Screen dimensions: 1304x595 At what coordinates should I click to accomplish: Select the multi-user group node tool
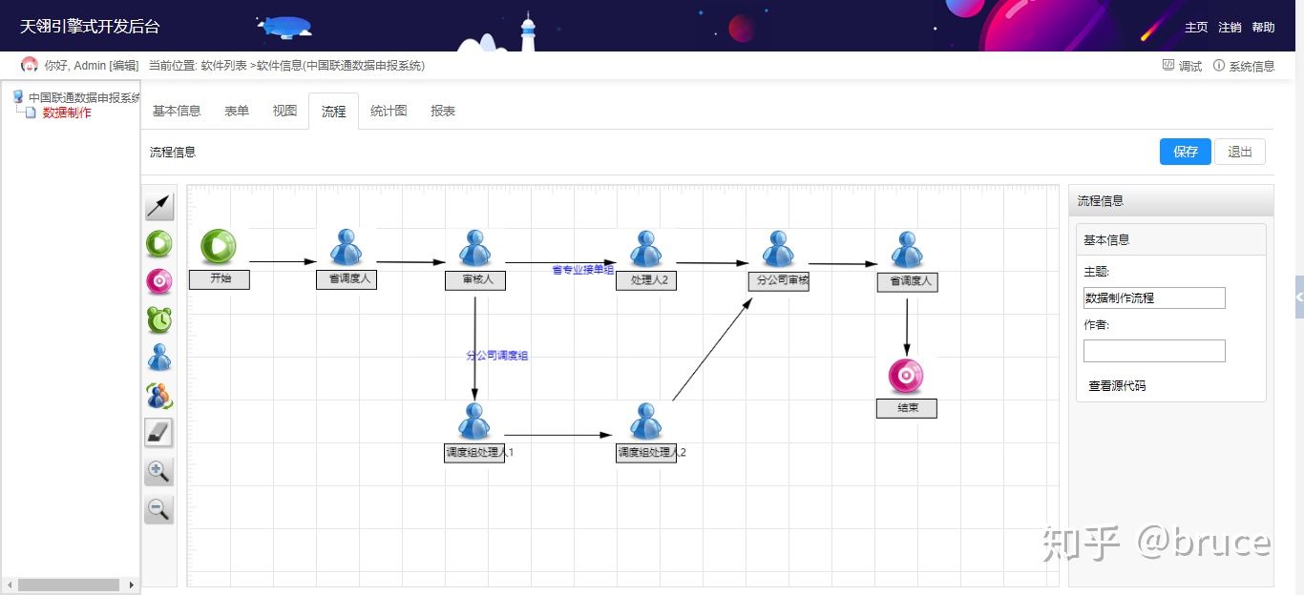coord(159,395)
